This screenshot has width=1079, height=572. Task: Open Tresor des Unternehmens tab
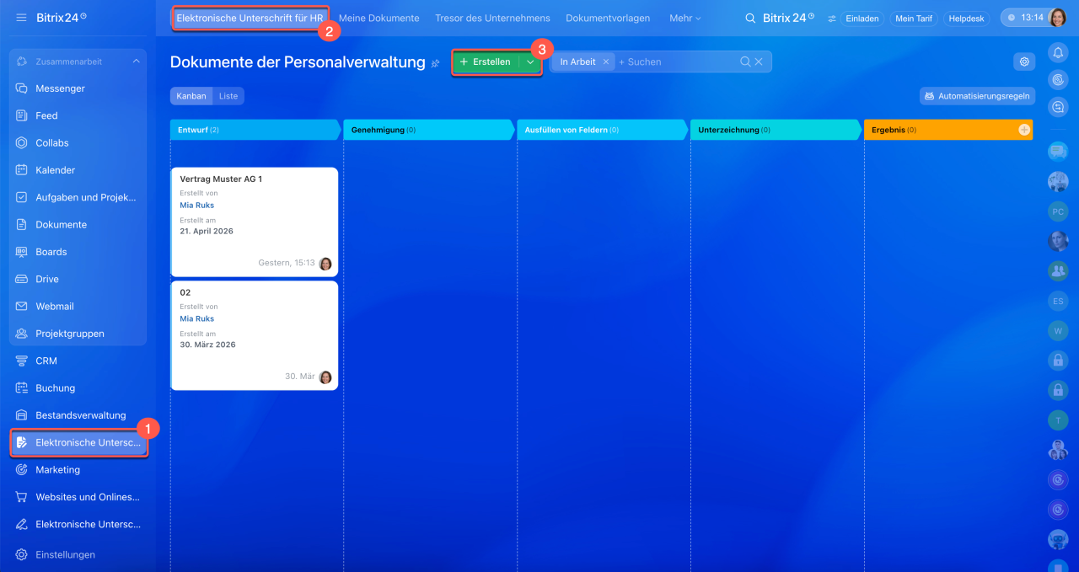point(492,18)
